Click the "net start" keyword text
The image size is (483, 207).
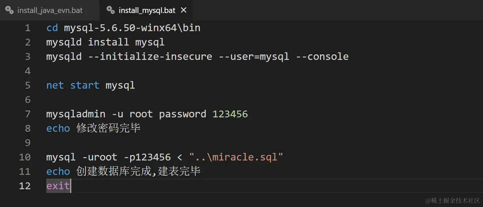click(73, 85)
